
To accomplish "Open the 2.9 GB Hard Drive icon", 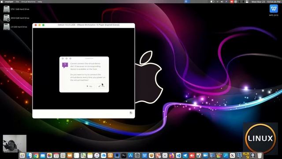I will tap(7, 26).
